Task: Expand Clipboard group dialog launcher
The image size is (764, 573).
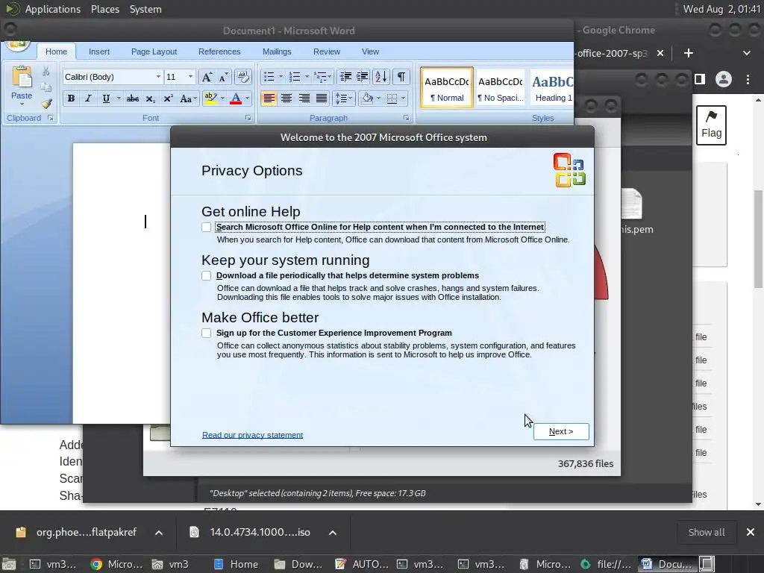Action: pyautogui.click(x=50, y=118)
